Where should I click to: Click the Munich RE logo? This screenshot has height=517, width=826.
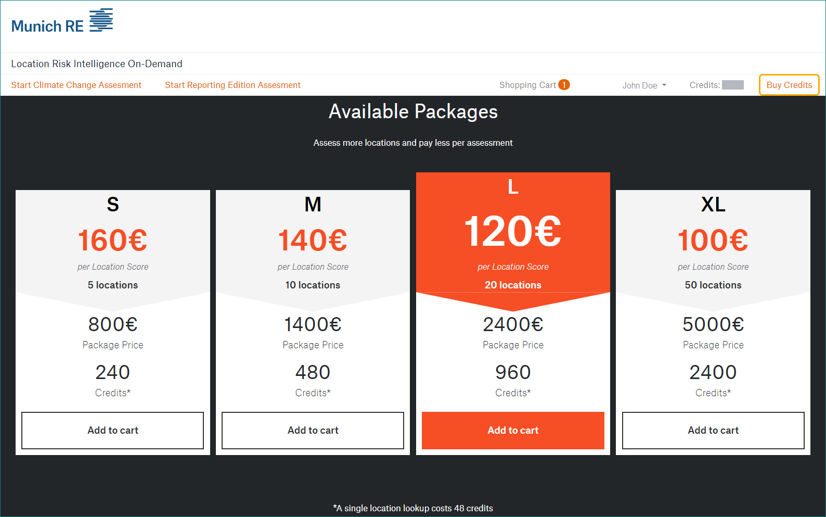coord(62,21)
